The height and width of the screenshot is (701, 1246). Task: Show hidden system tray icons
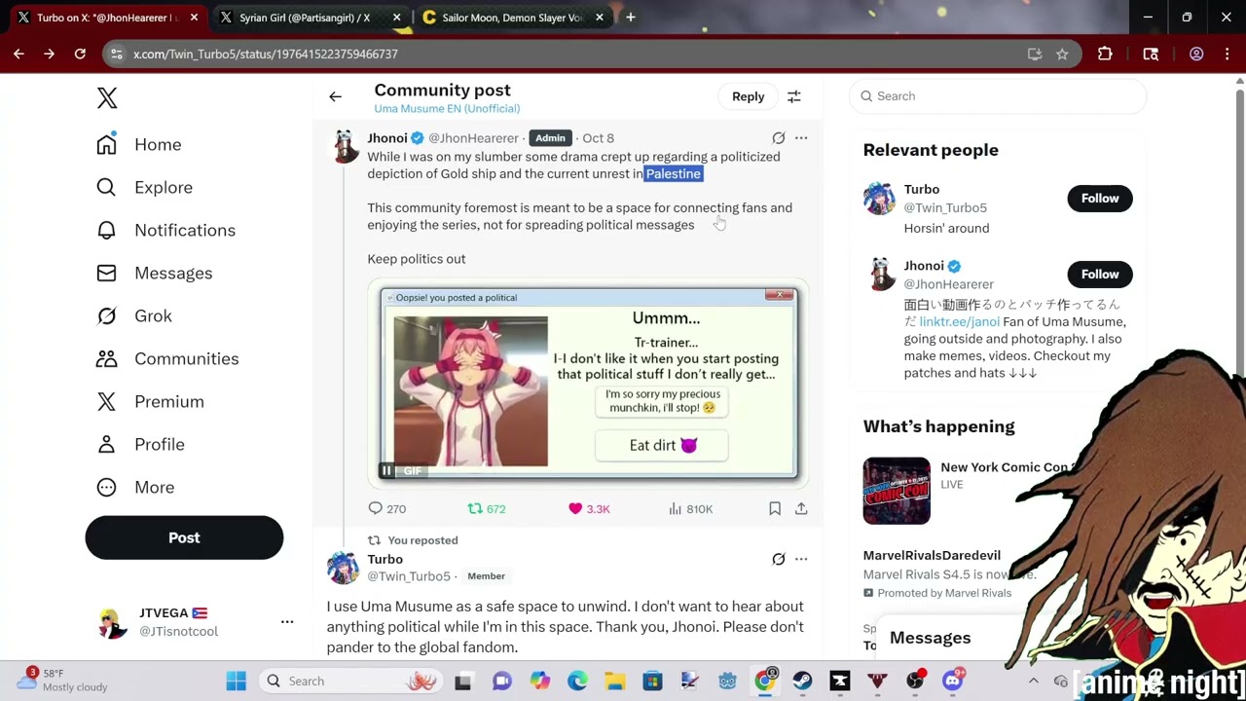pos(1034,682)
